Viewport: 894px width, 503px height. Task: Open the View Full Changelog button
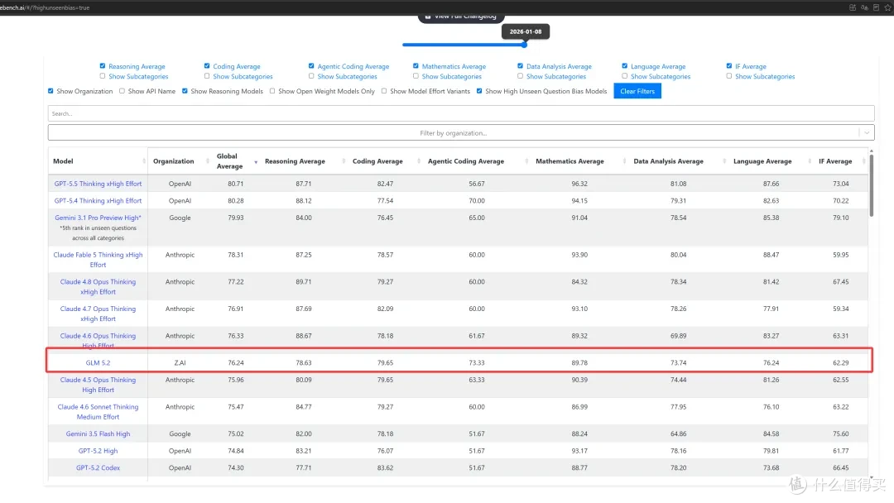(461, 17)
